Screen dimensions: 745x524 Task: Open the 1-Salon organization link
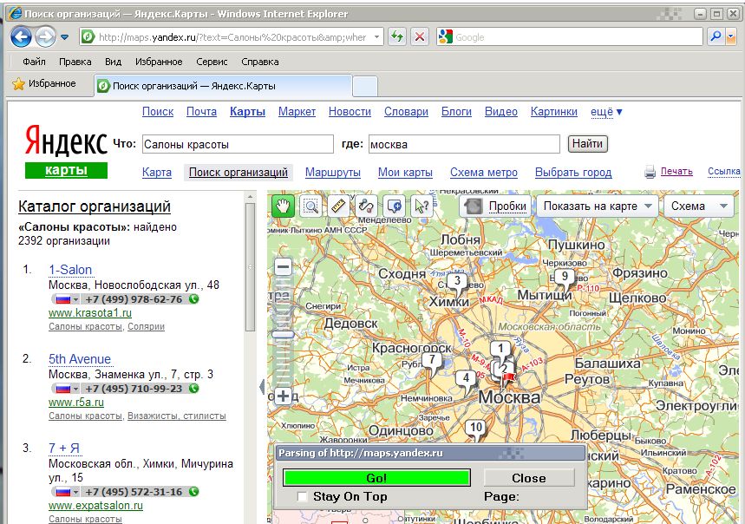[70, 270]
